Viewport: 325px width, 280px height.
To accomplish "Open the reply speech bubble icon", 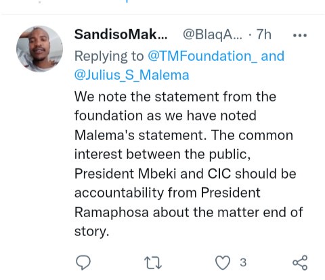I will coord(83,262).
